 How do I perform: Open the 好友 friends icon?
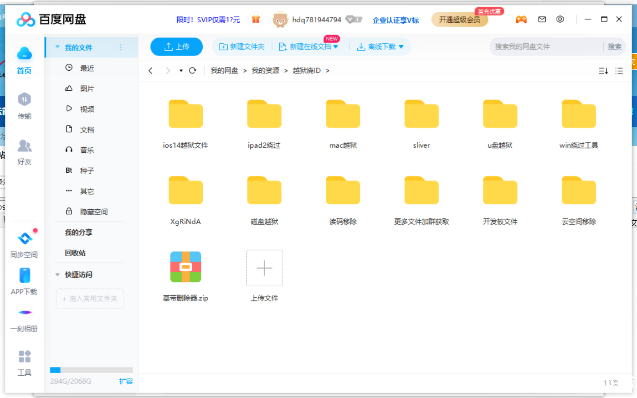pos(24,146)
